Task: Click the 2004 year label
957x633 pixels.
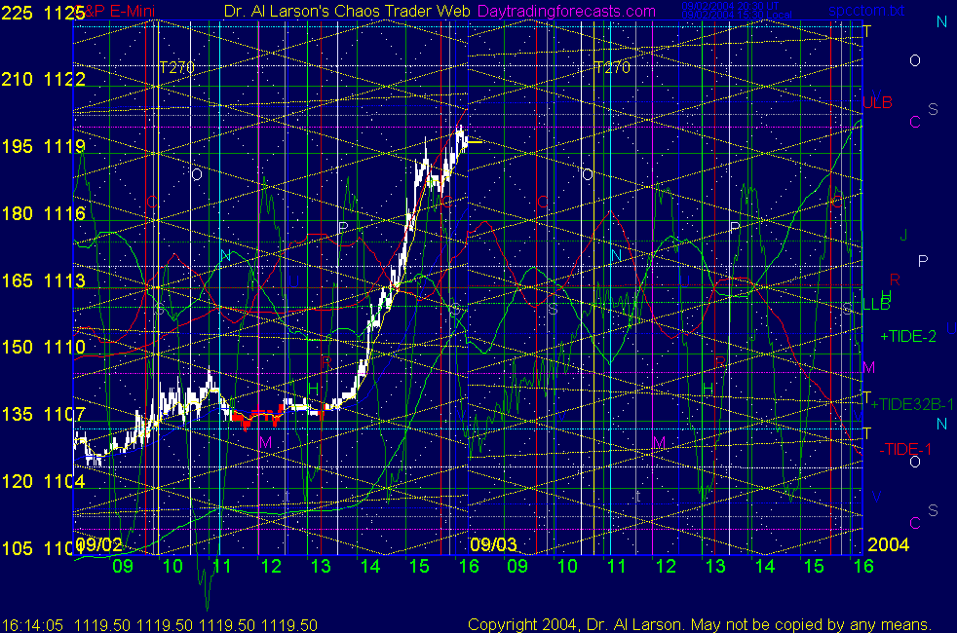Action: pos(888,544)
